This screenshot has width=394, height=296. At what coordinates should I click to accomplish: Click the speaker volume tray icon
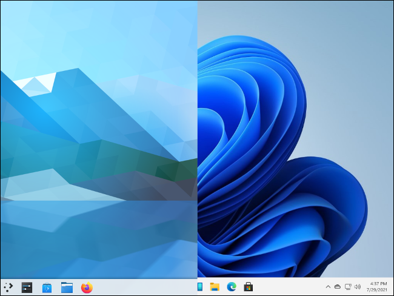pyautogui.click(x=358, y=287)
